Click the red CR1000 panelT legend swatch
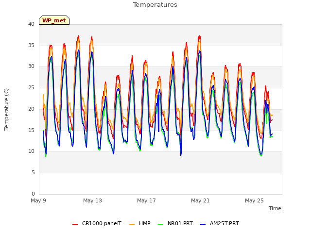311x233 pixels. tap(75, 224)
